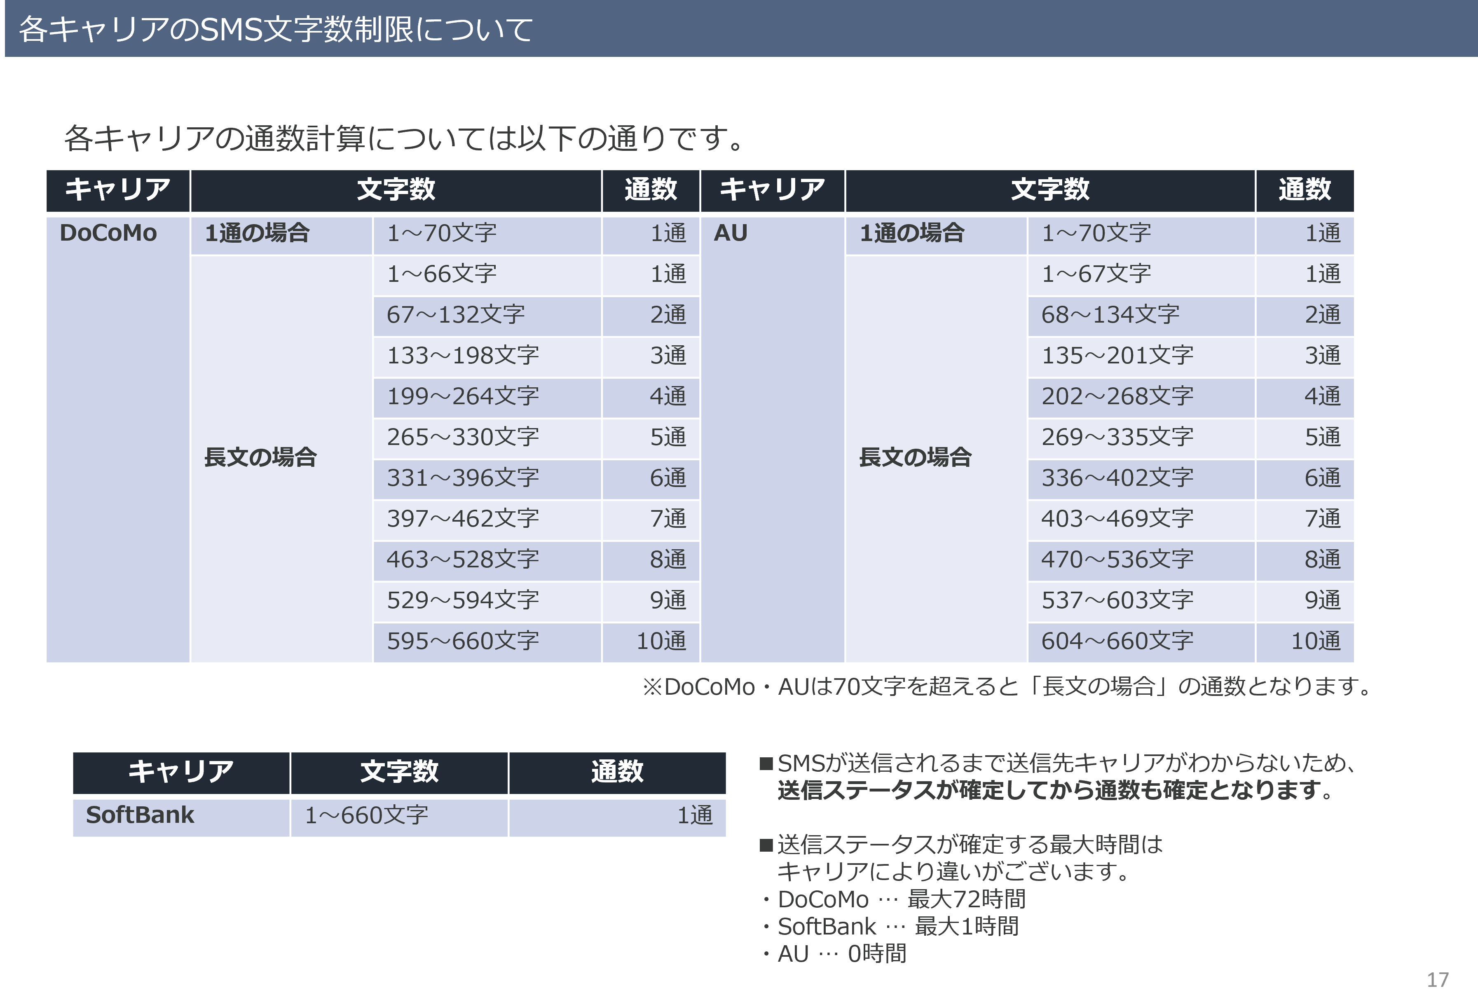Screen dimensions: 1478x1007
Task: Select the 604～660文字 cell in AU table
Action: pyautogui.click(x=1117, y=641)
